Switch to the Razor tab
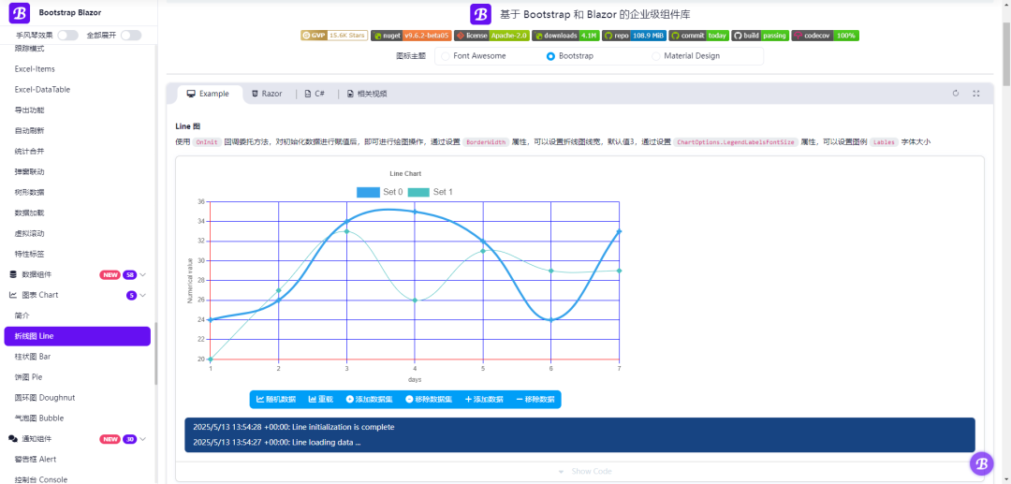The width and height of the screenshot is (1011, 484). point(268,95)
